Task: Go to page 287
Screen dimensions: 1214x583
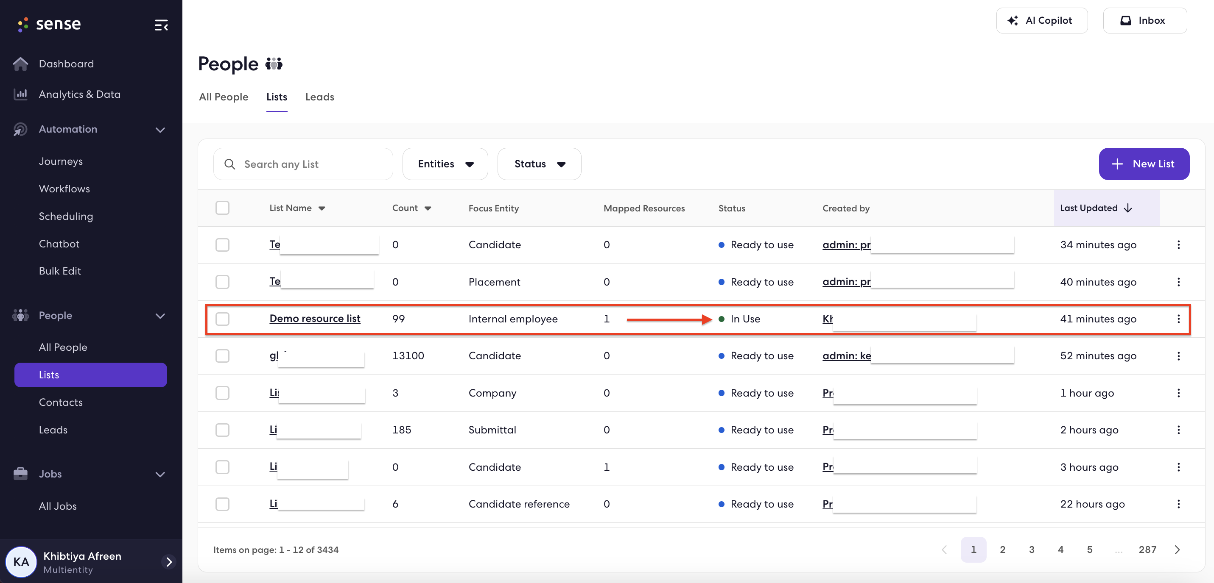Action: coord(1147,550)
